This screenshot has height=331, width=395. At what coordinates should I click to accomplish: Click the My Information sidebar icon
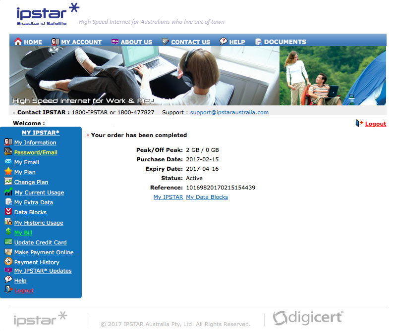(x=8, y=142)
